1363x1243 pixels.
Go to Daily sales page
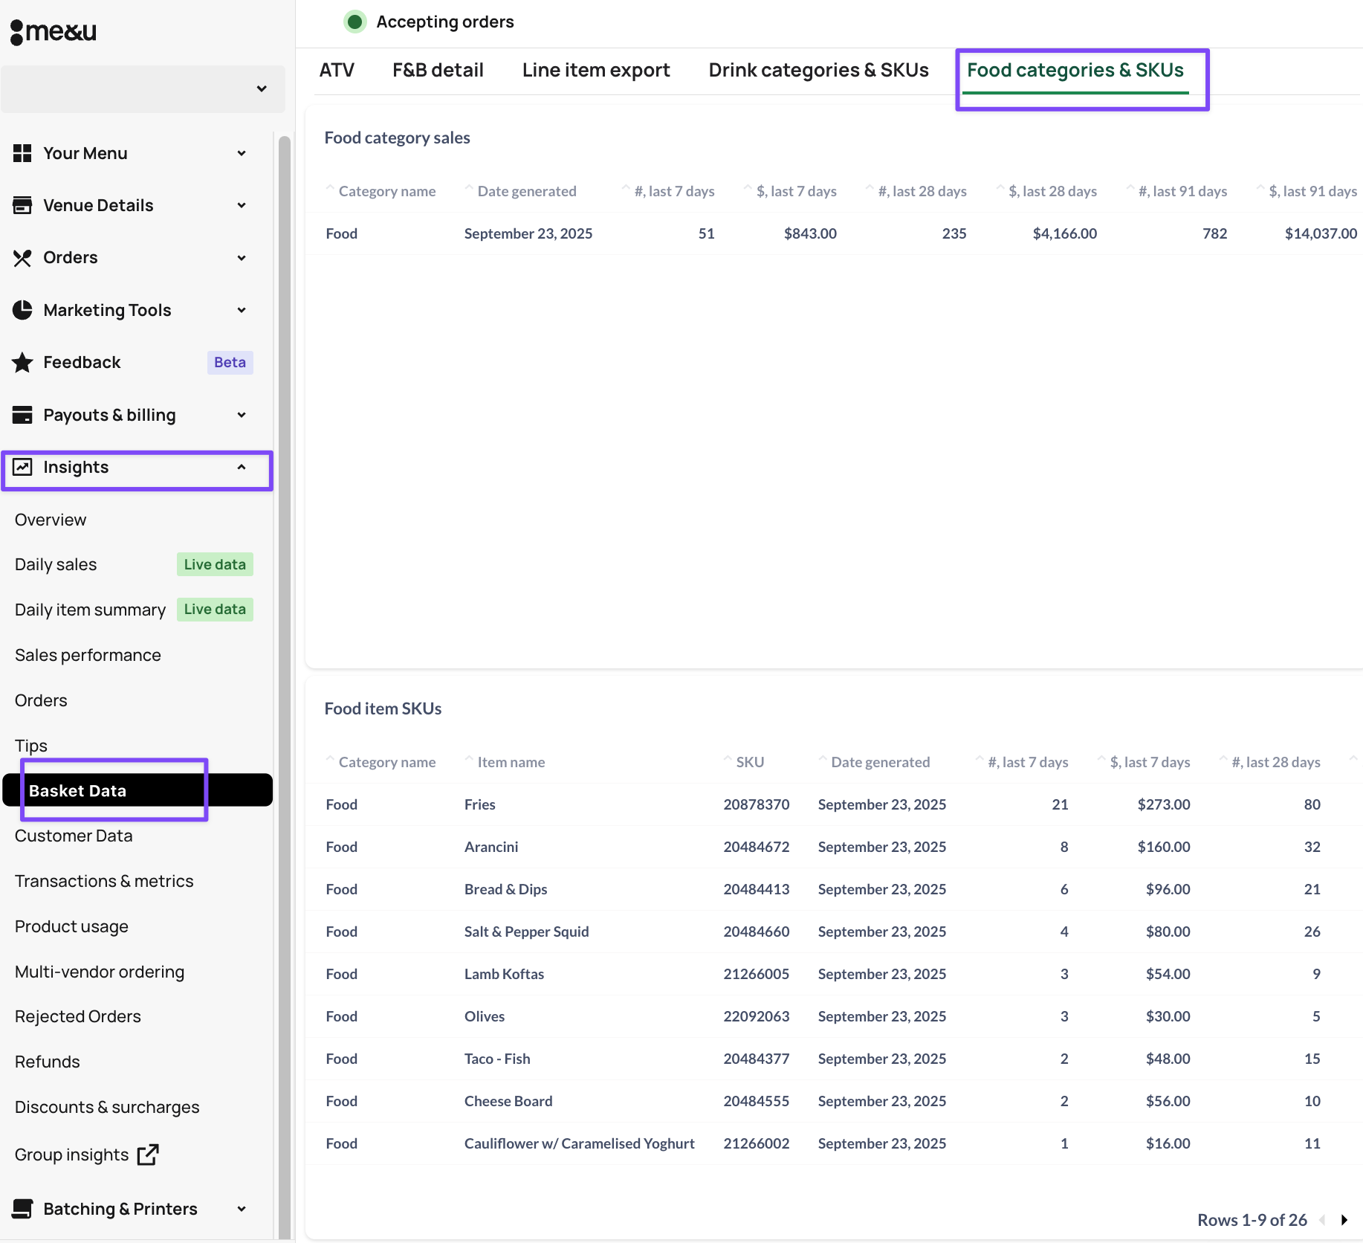(56, 564)
